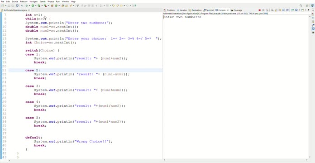Image resolution: width=315 pixels, height=163 pixels.
Task: Click the External Tools run icon
Action: coord(45,5)
